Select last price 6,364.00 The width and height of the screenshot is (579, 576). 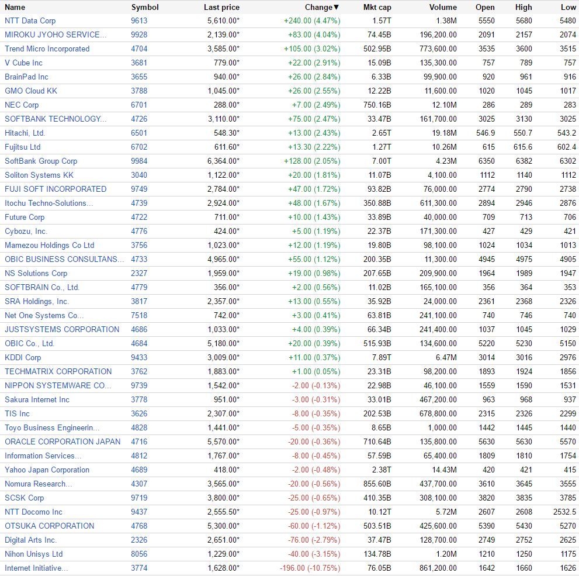tap(223, 161)
